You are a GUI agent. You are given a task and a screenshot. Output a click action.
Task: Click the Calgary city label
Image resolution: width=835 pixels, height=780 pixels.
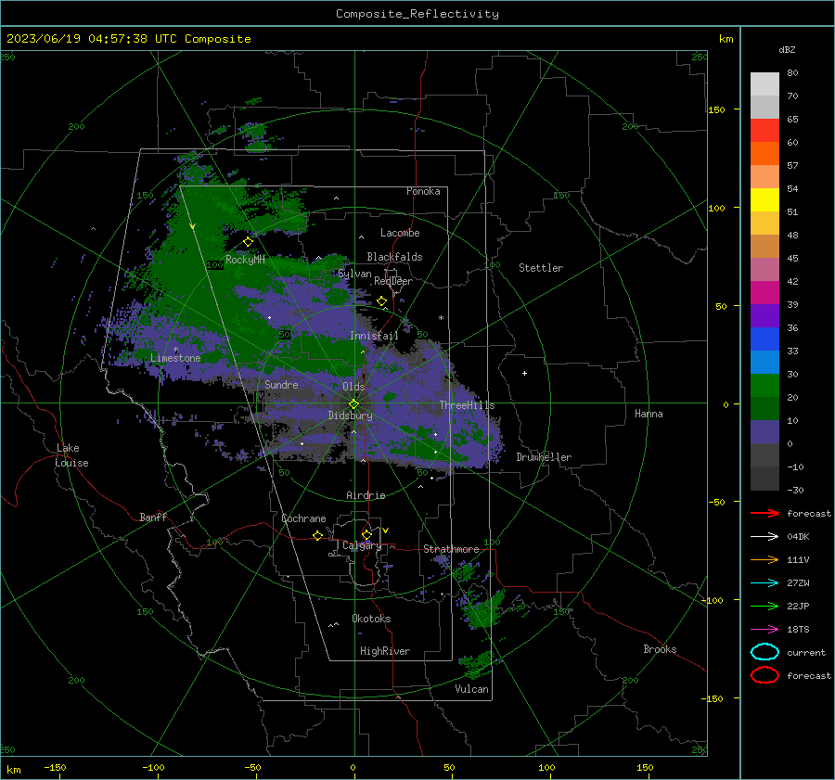(x=362, y=545)
